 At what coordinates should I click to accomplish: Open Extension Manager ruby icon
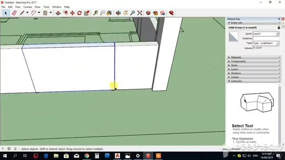point(171,13)
